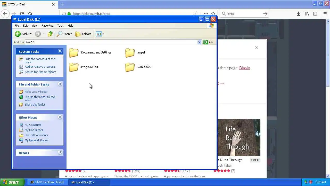Open the browser hamburger menu

click(325, 14)
